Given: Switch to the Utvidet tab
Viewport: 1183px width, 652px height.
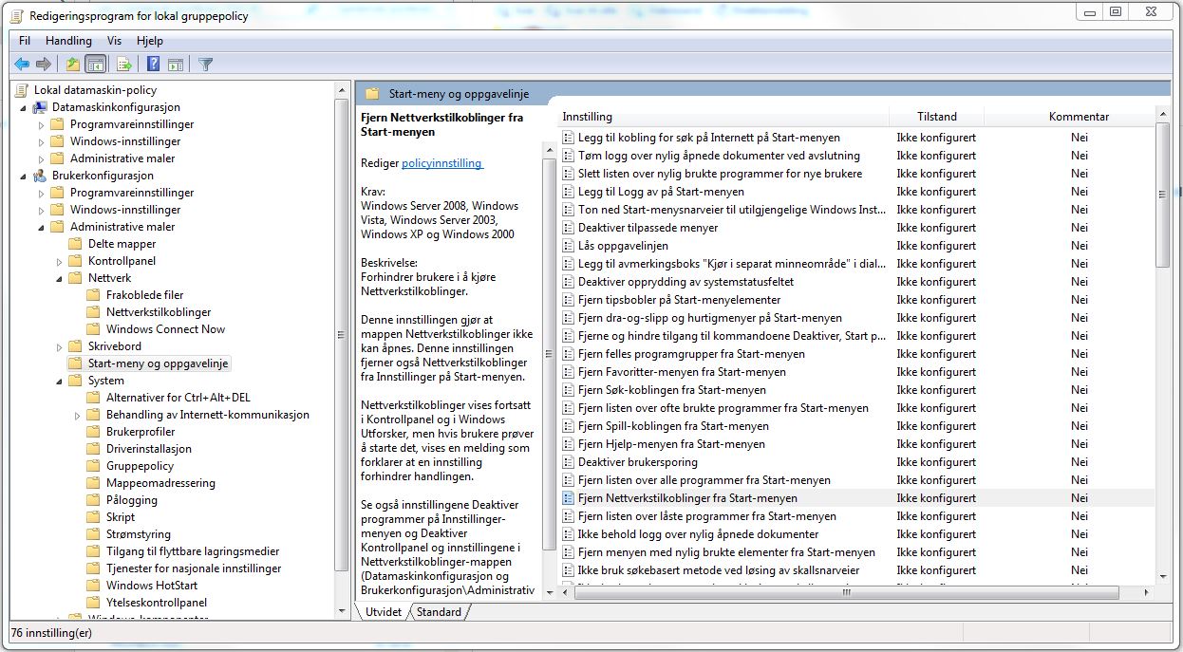Looking at the screenshot, I should (x=384, y=612).
